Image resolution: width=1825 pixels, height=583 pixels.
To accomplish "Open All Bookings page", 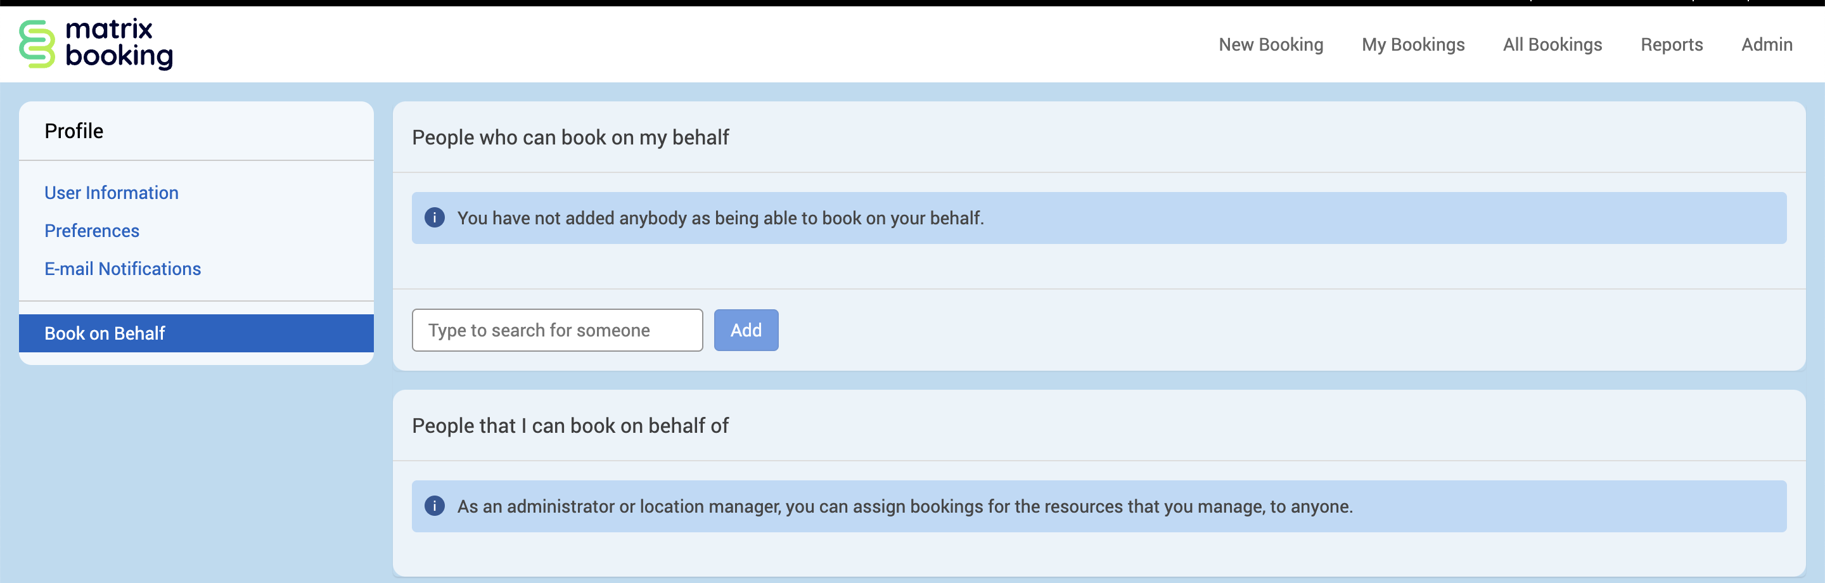I will [x=1553, y=44].
